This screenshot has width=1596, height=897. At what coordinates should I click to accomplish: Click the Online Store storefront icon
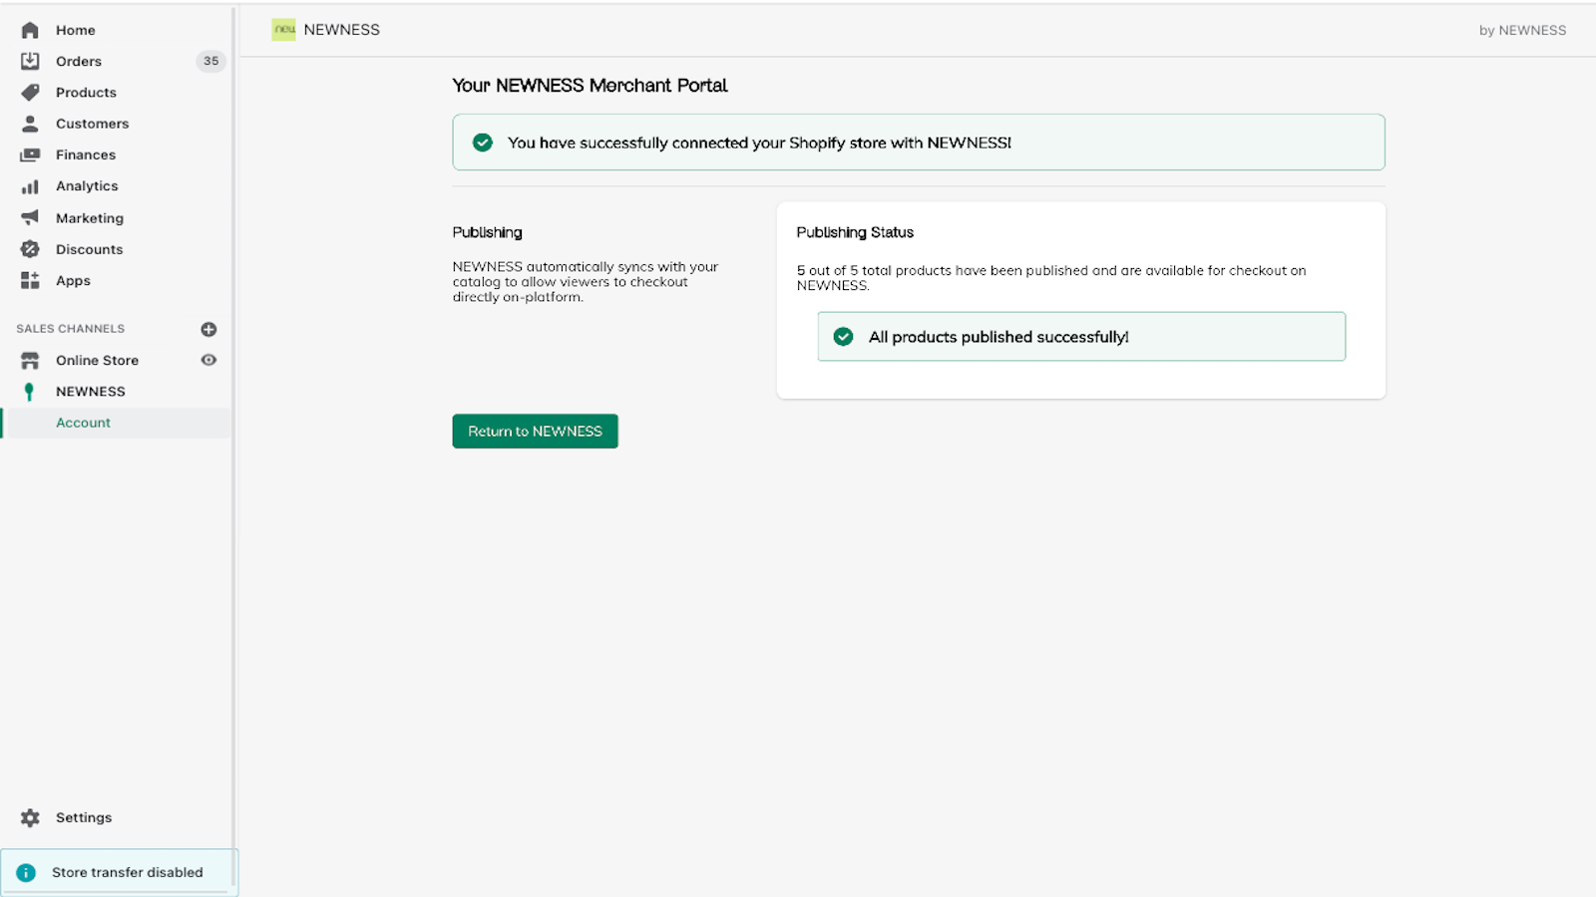[x=30, y=360]
